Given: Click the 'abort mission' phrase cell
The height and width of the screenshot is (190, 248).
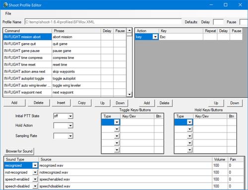Looking at the screenshot, I should tap(76, 37).
